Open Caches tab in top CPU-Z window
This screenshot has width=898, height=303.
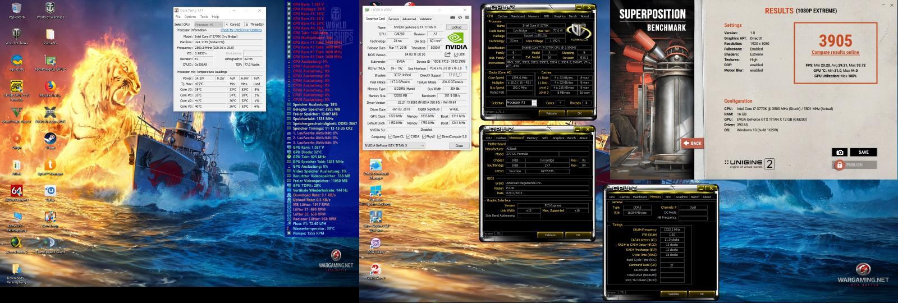(502, 16)
